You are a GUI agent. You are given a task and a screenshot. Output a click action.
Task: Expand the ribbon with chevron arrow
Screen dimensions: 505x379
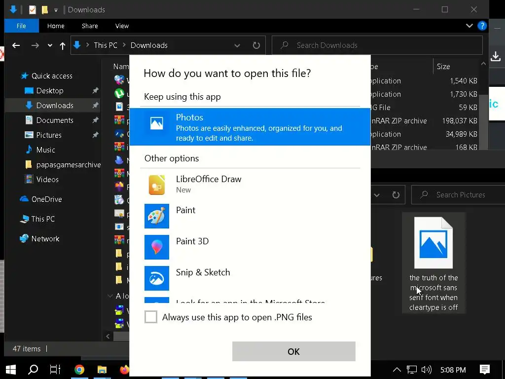469,26
